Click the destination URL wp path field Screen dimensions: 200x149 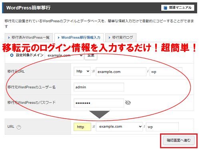[162, 127]
